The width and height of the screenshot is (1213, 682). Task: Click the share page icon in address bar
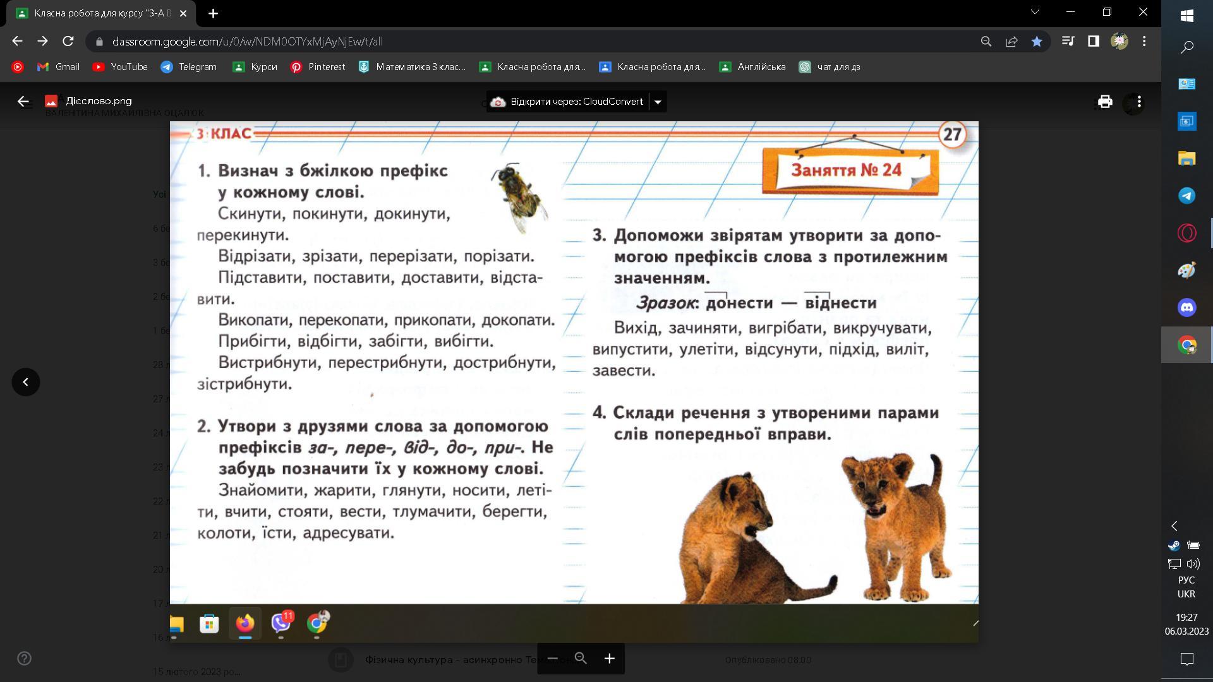pyautogui.click(x=1011, y=42)
